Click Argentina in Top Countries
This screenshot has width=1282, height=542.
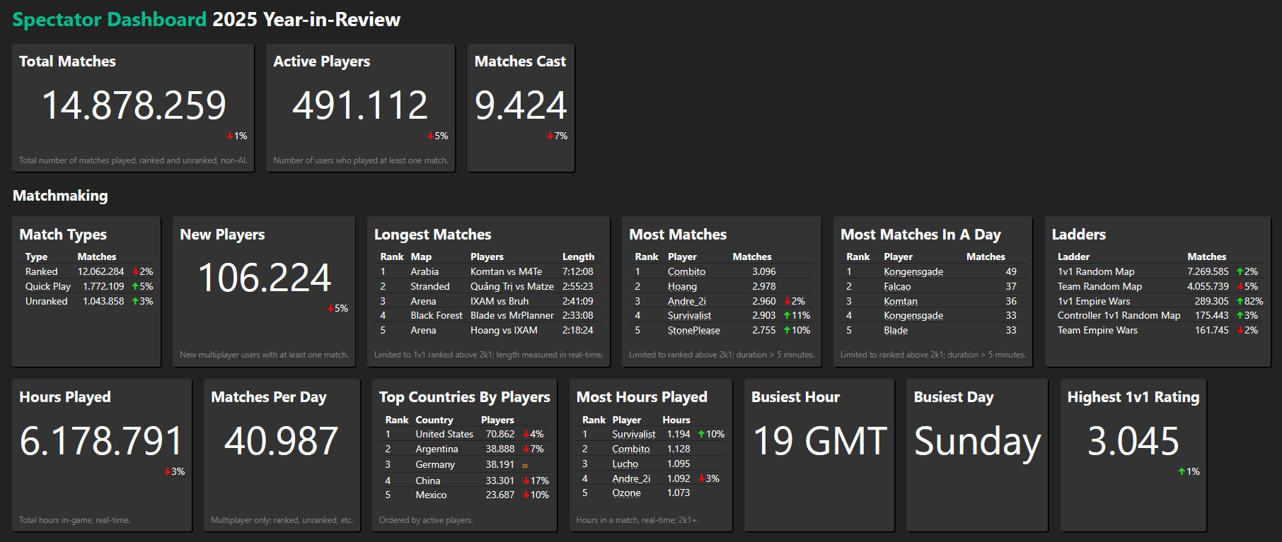pyautogui.click(x=437, y=449)
